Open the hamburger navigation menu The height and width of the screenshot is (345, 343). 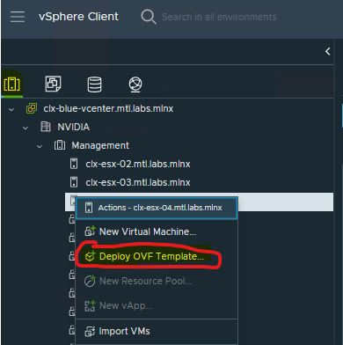pos(18,17)
